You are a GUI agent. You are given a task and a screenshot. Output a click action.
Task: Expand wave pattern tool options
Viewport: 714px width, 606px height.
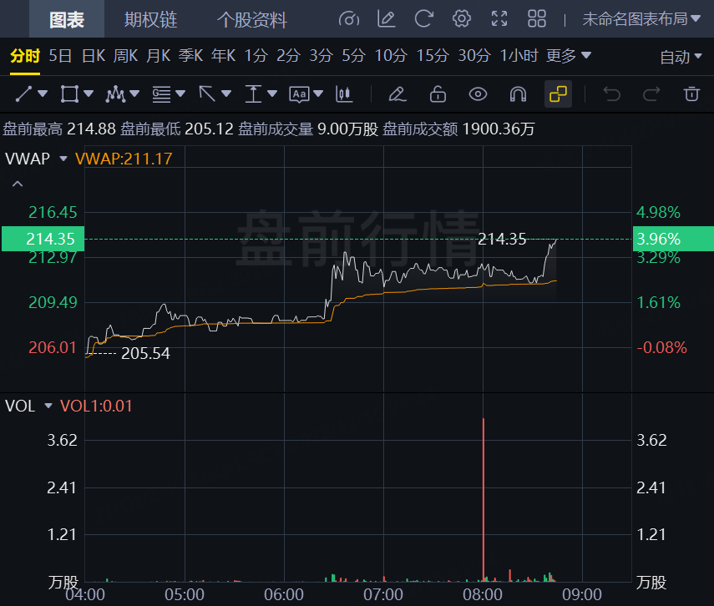pos(134,94)
